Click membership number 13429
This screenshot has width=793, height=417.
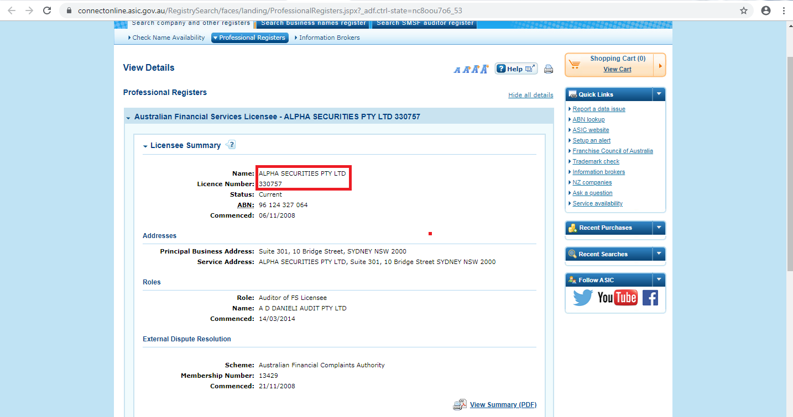pos(268,376)
